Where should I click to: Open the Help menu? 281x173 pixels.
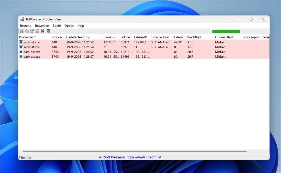pyautogui.click(x=81, y=26)
